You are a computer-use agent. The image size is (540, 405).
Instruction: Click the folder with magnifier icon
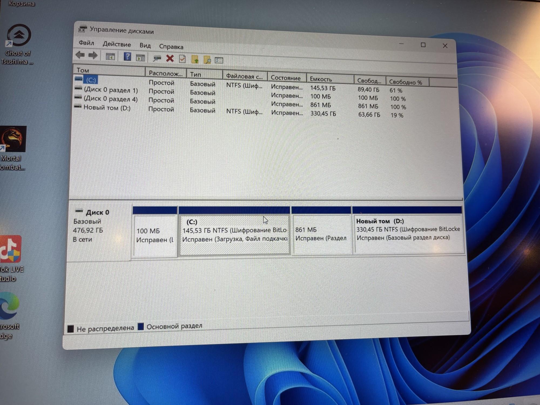207,60
